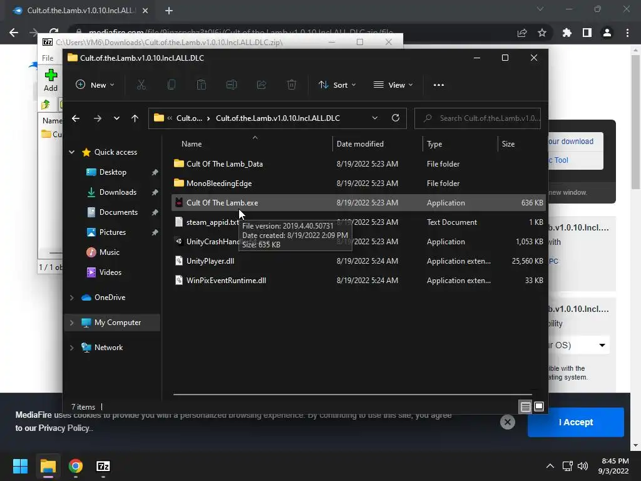
Task: Select Downloads in Quick access
Action: tap(118, 192)
